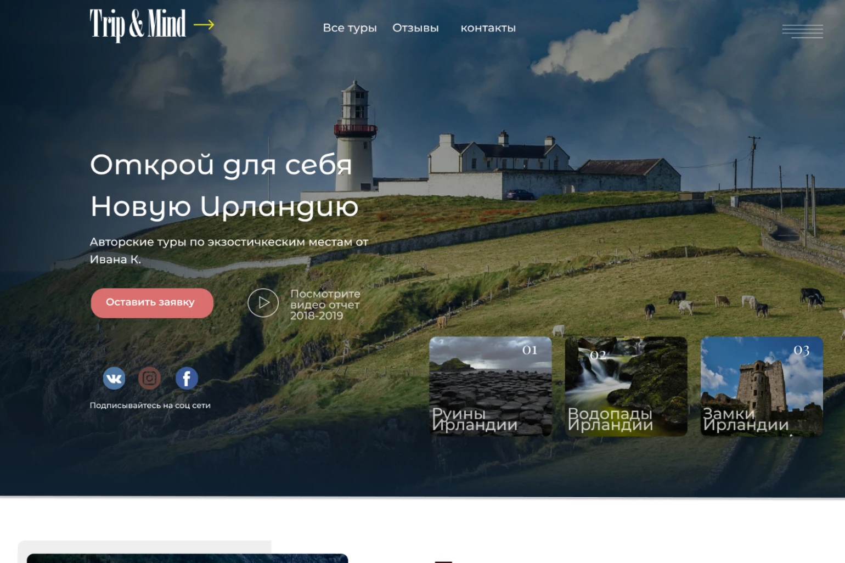Open the "Все туры" menu item
This screenshot has height=563, width=845.
coord(350,28)
